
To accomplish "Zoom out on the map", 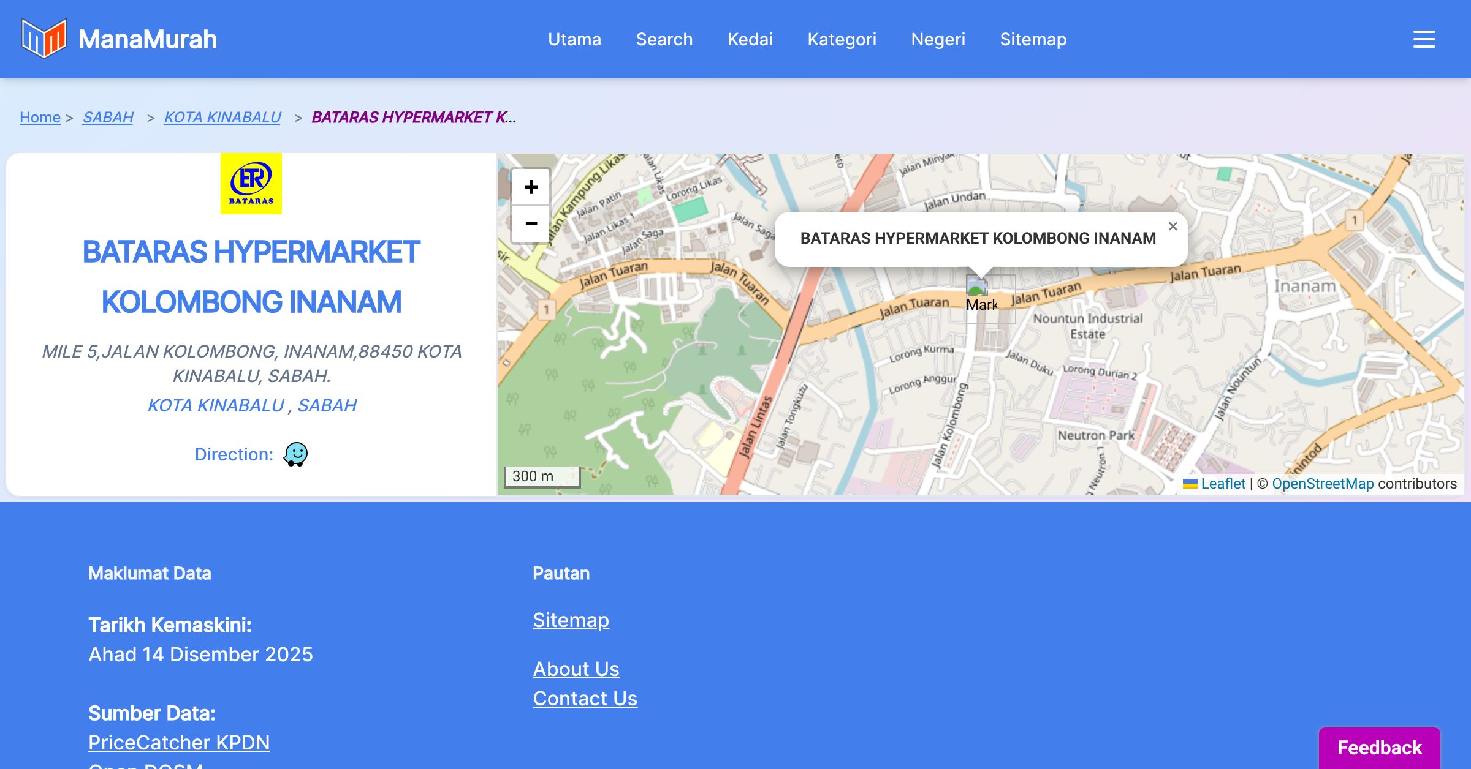I will [531, 223].
